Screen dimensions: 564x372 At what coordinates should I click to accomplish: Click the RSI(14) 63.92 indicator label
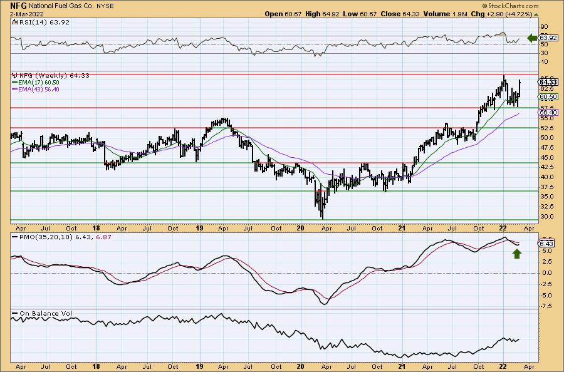(x=41, y=22)
